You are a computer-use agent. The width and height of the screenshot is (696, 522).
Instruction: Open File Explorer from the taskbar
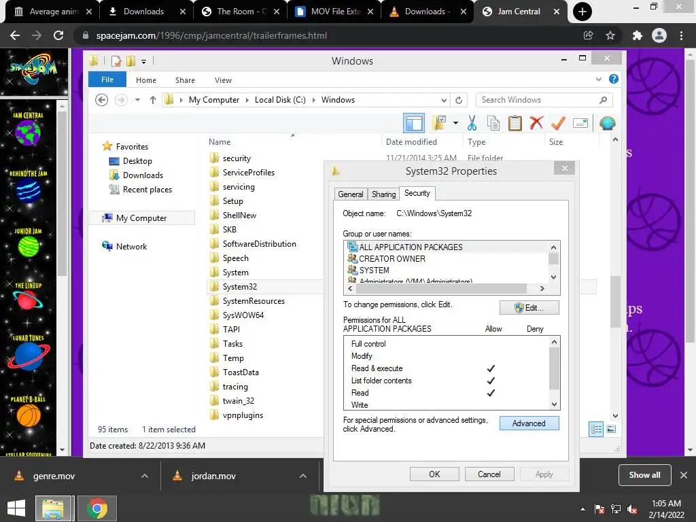point(53,508)
